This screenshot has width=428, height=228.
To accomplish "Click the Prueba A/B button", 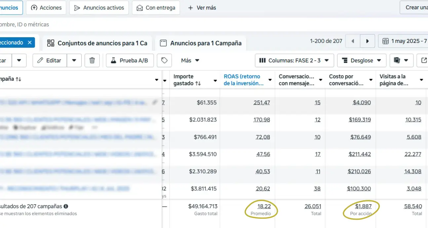I will (130, 60).
